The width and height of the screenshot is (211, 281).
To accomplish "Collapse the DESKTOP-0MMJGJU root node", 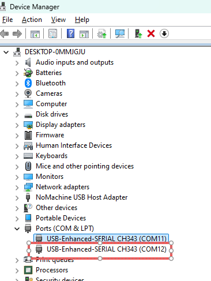I will 6,52.
